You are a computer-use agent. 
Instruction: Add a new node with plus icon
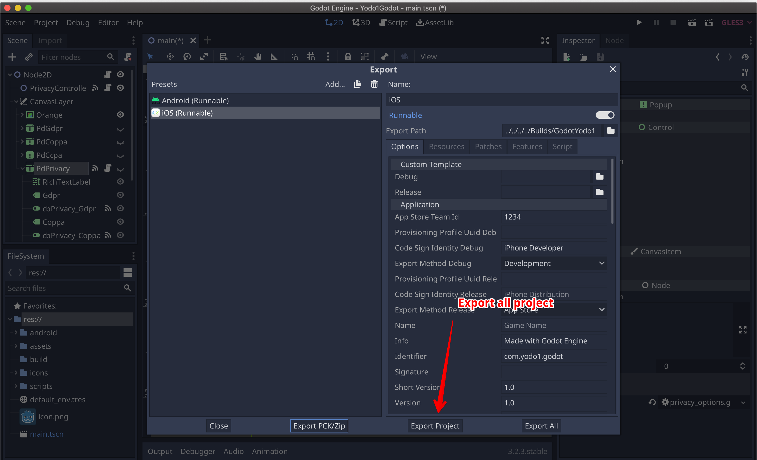click(x=12, y=57)
